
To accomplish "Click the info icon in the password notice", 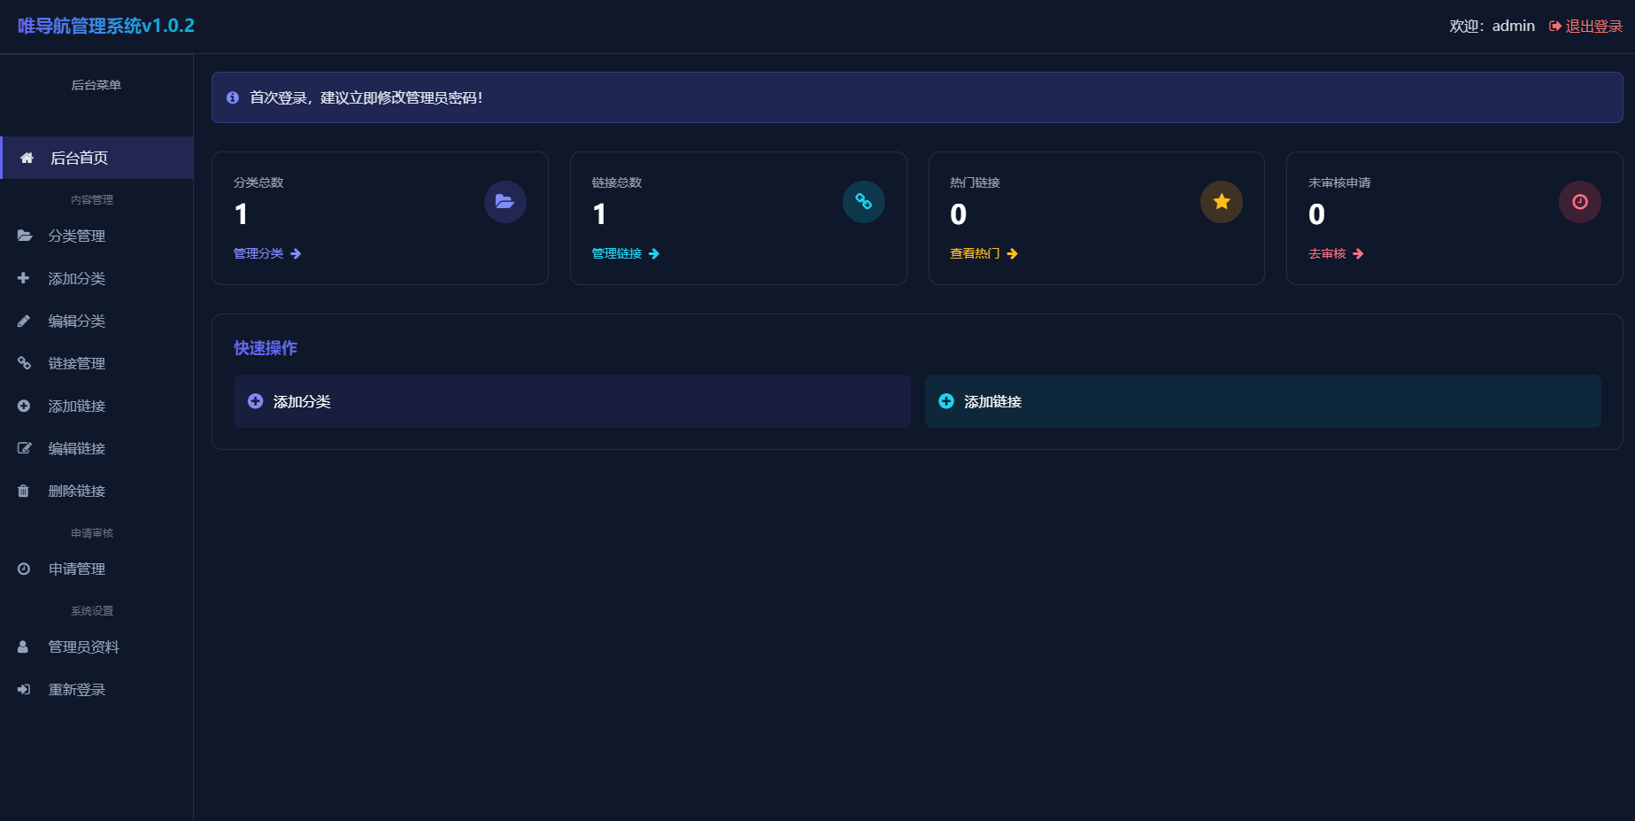I will coord(233,97).
